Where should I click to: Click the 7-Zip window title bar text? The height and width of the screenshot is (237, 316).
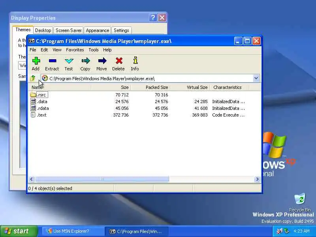[104, 41]
